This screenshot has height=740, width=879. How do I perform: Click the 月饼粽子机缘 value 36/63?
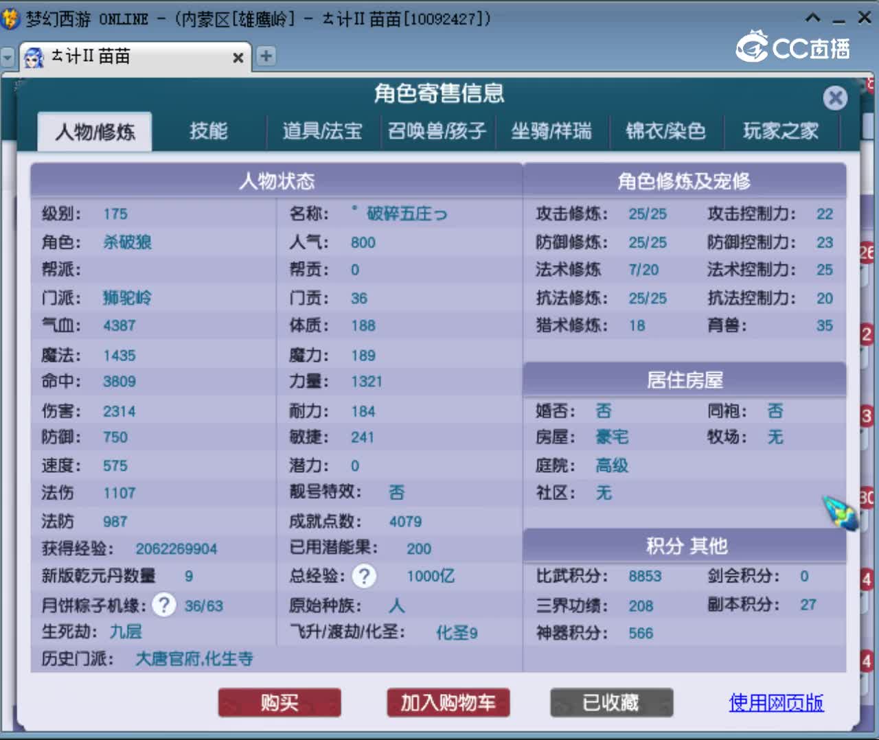point(204,606)
